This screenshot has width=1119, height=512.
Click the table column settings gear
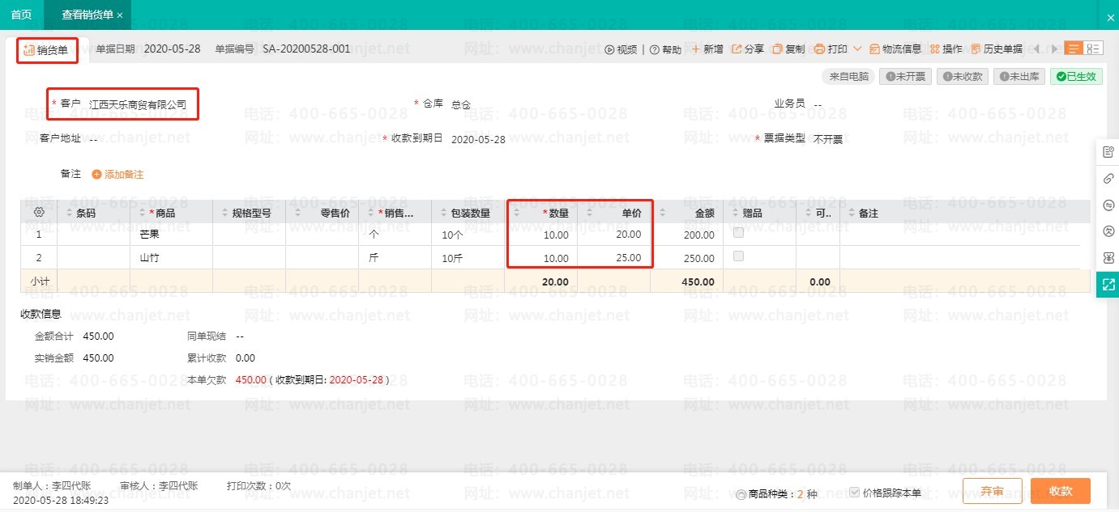38,213
